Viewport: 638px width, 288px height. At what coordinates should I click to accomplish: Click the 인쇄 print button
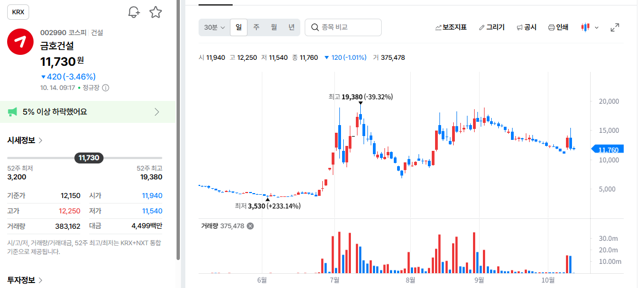point(558,27)
